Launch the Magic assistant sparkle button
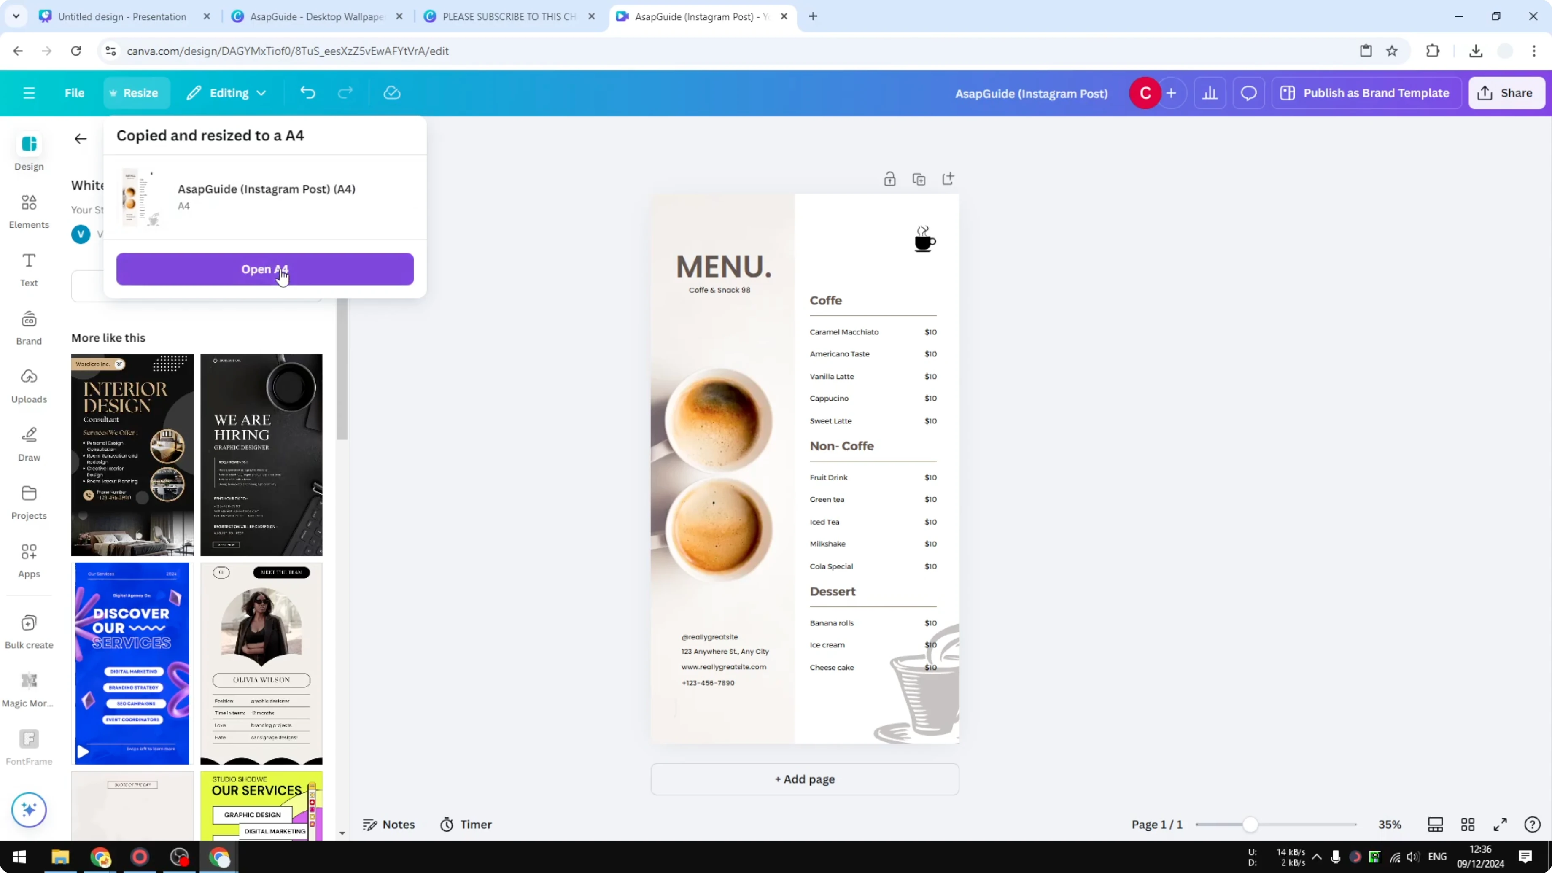The width and height of the screenshot is (1552, 873). 29,809
